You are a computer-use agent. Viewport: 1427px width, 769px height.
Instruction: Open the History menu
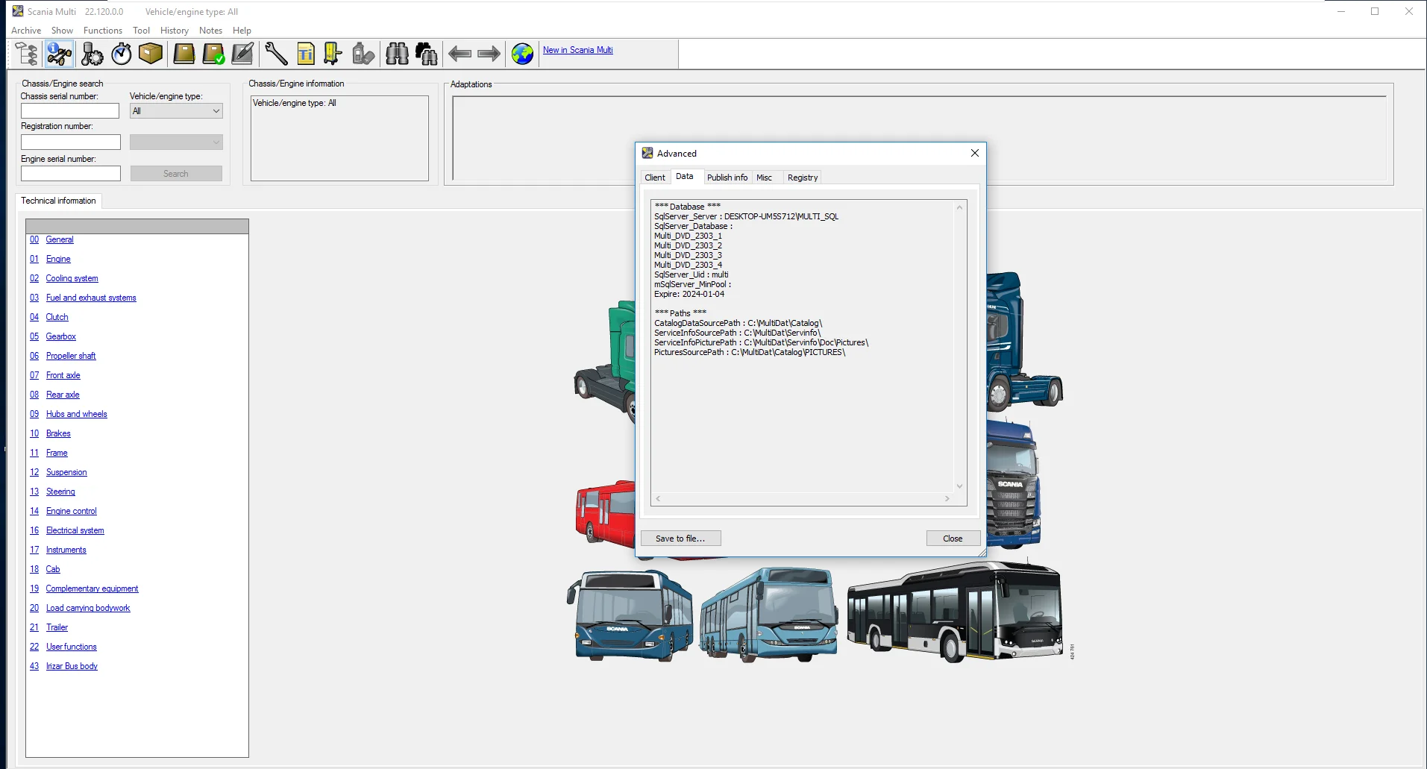click(x=174, y=31)
